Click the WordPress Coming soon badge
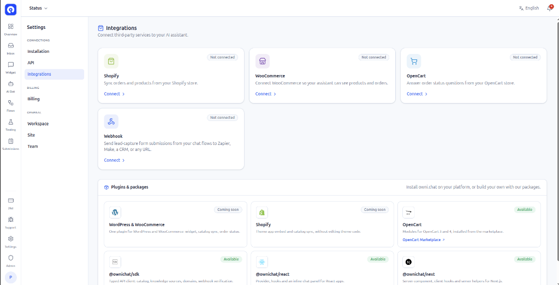559x285 pixels. coord(228,210)
